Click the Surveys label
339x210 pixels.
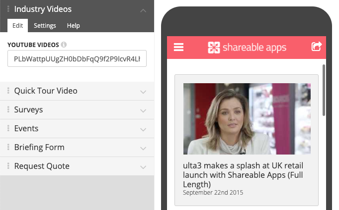[x=28, y=109]
